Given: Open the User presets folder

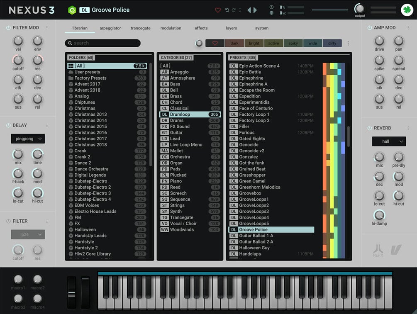Looking at the screenshot, I should [x=107, y=72].
